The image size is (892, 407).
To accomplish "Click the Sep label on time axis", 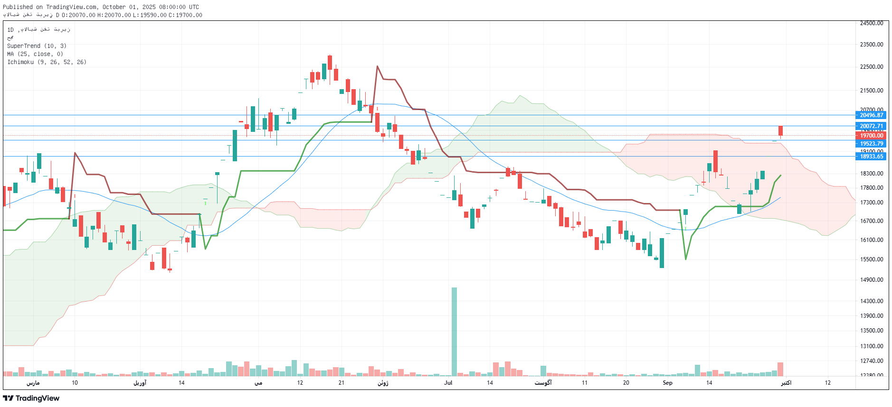I will [x=667, y=383].
